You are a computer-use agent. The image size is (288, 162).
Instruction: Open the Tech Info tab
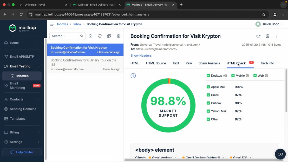[x=267, y=63]
